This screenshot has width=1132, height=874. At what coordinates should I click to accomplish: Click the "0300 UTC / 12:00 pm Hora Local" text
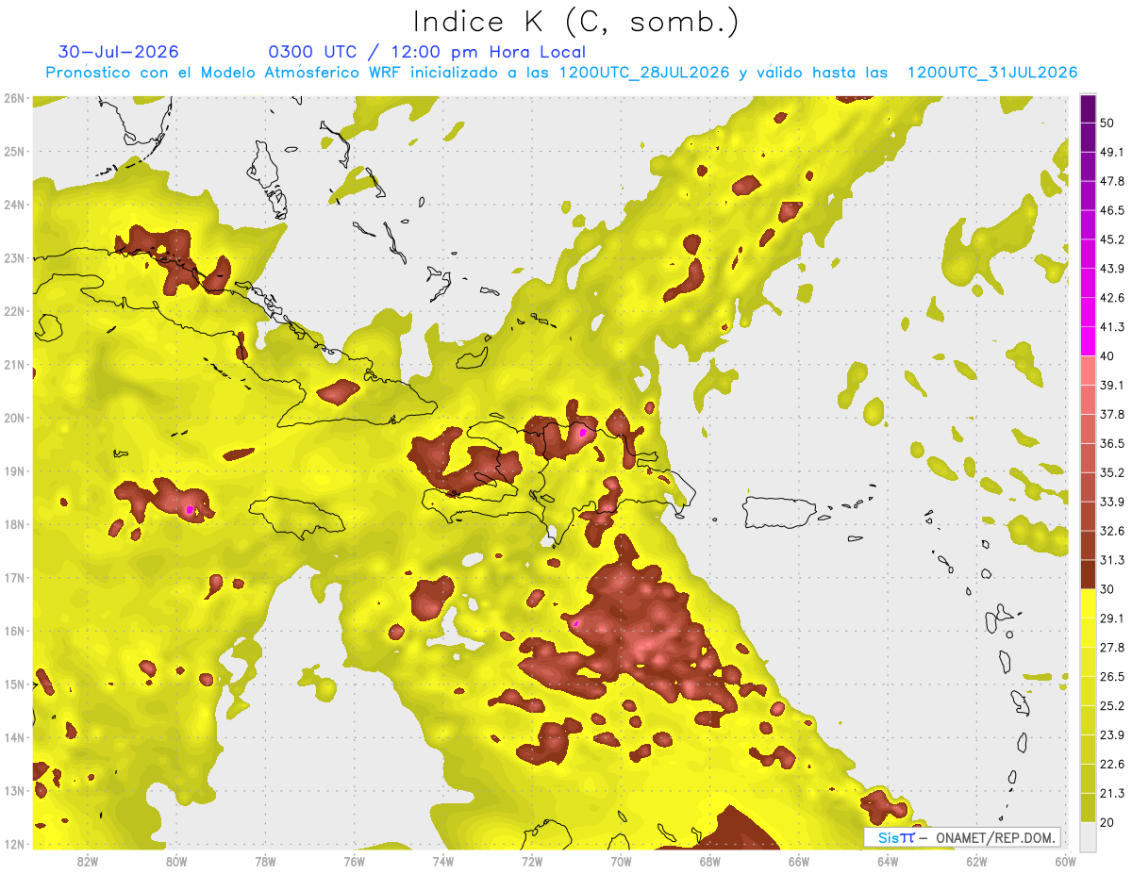[x=427, y=52]
